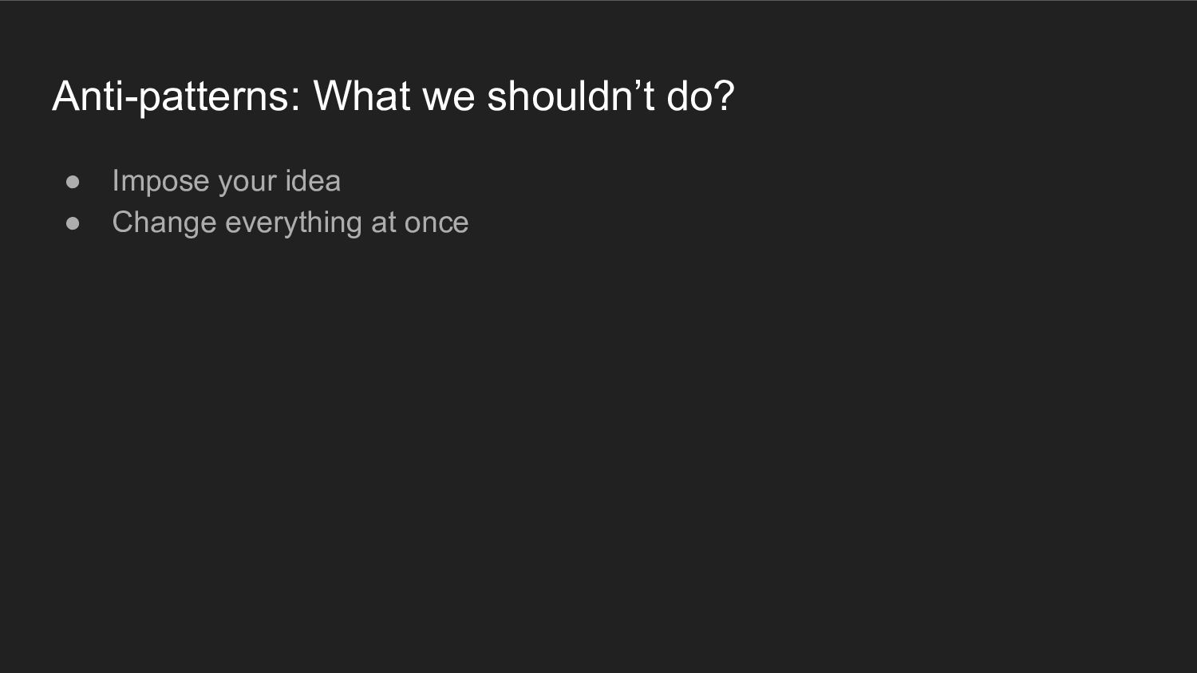The height and width of the screenshot is (673, 1197).
Task: Click the question mark ending the title
Action: [723, 96]
